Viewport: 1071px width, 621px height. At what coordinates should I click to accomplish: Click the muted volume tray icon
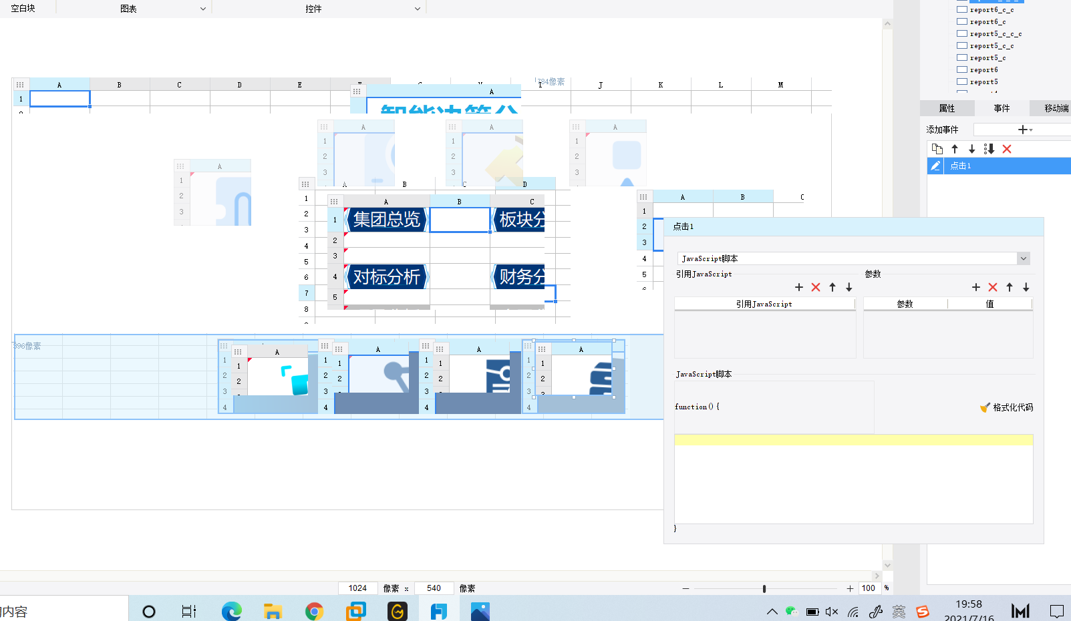click(832, 611)
